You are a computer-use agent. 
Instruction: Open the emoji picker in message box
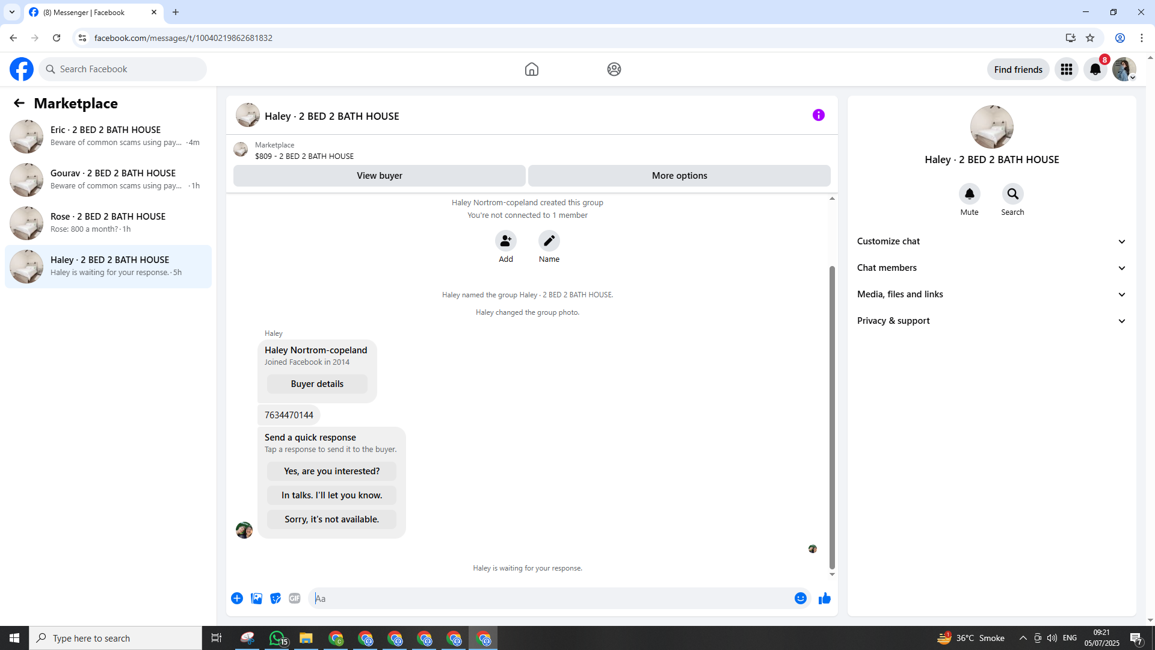800,598
